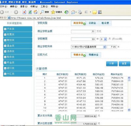Click the 偿还本息(元) column header
The width and height of the screenshot is (131, 126).
[x=62, y=74]
